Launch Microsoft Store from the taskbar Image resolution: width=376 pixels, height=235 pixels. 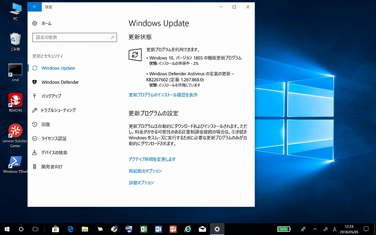coord(55,229)
